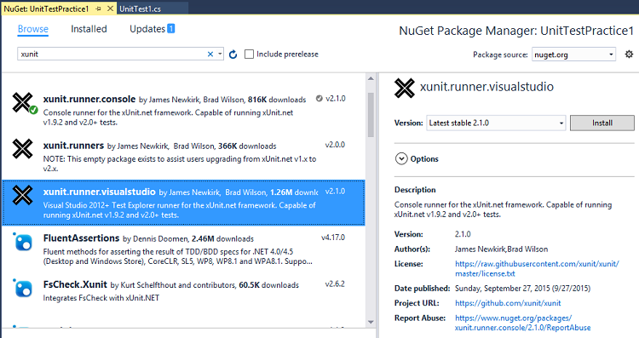Open the github.com/xunit/xunit project URL

point(508,303)
